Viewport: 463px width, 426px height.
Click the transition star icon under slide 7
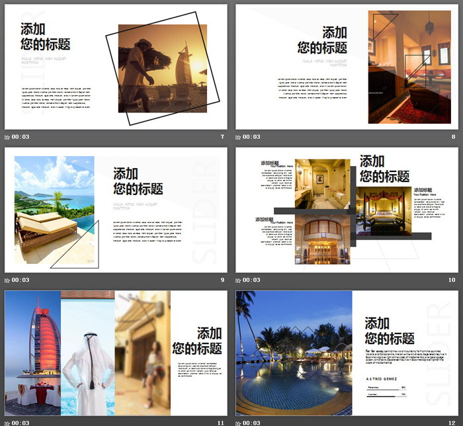(7, 137)
